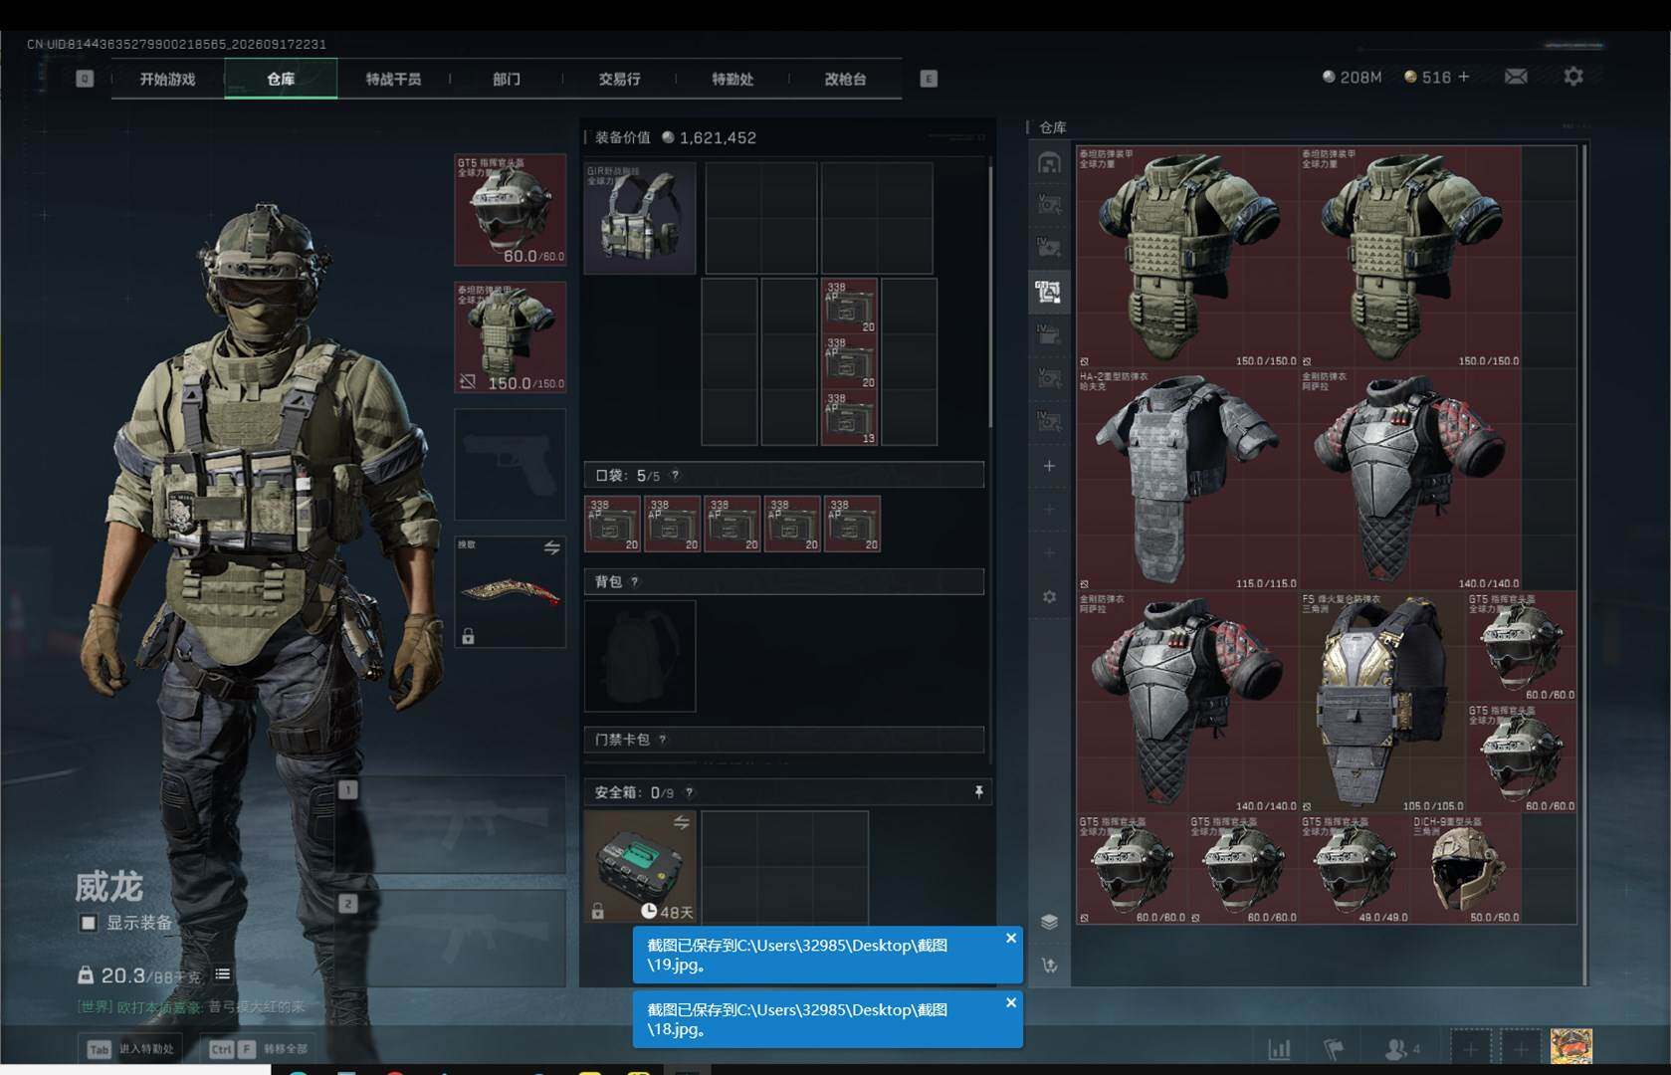This screenshot has width=1671, height=1075.
Task: Open game settings gear in top bar
Action: (x=1573, y=77)
